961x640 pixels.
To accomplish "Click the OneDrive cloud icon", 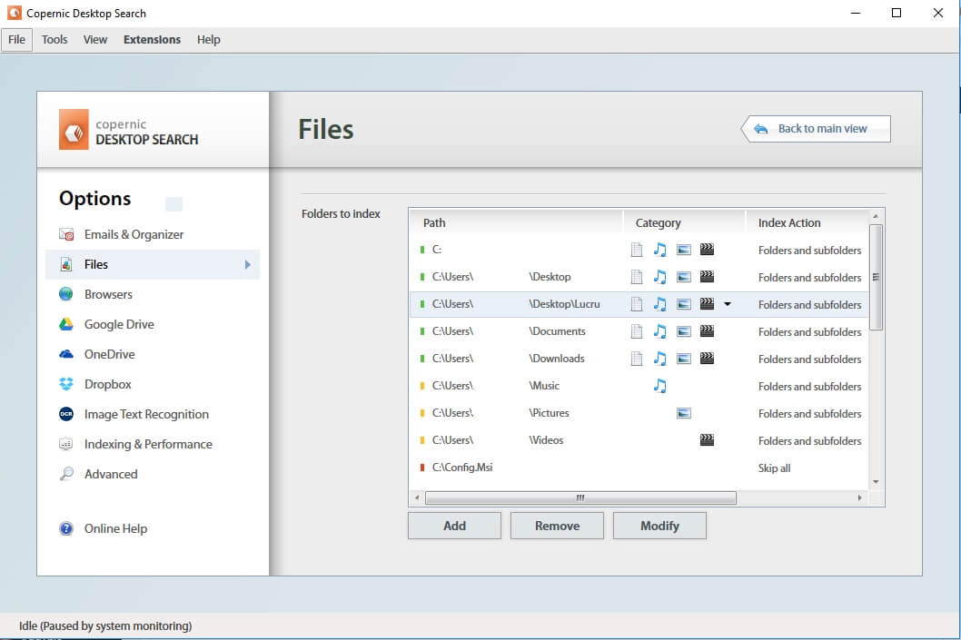I will pos(66,354).
